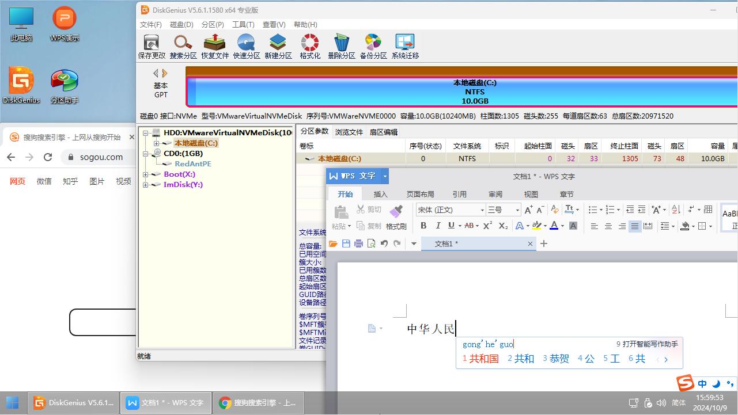Screen dimensions: 738x415
Task: Open the 审阅 ribbon tab in WPS
Action: click(495, 194)
